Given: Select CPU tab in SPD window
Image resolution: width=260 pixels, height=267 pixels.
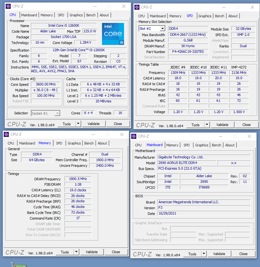Looking at the screenshot, I should pos(141,16).
